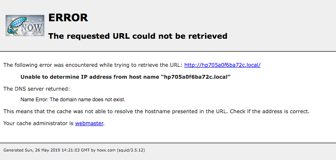Click the 'Unable to determine IP address' message
336x160 pixels.
click(125, 77)
